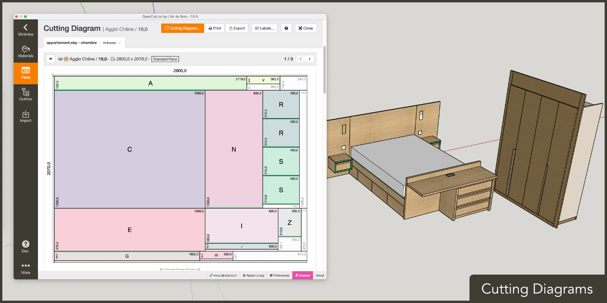This screenshot has width=607, height=303.
Task: Click the Standard Panel badge
Action: coord(165,59)
